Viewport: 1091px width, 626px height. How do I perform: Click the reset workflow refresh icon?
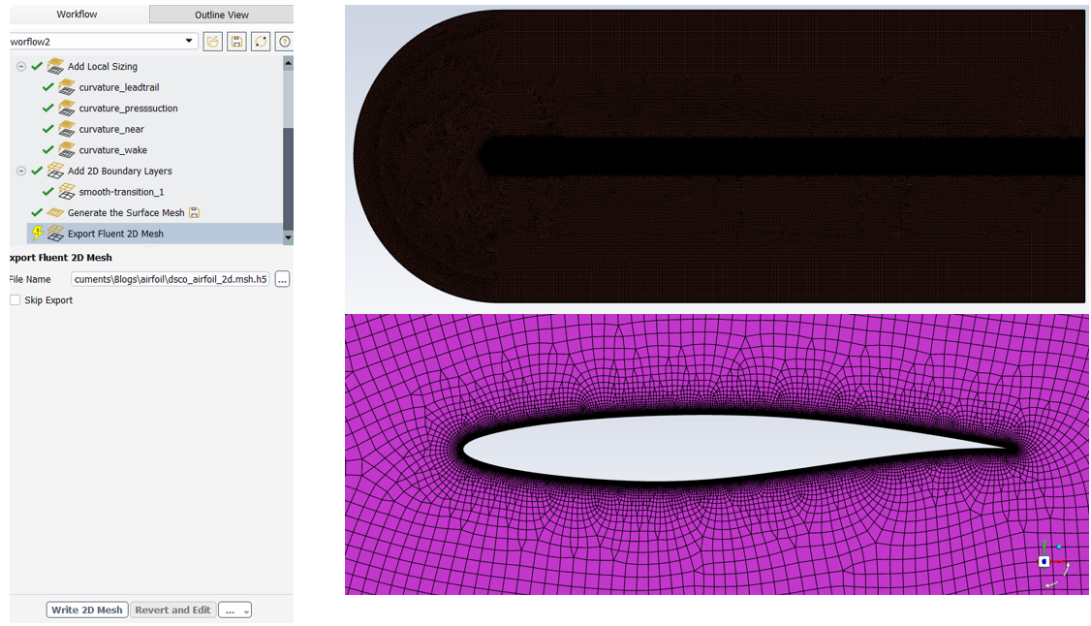[261, 42]
